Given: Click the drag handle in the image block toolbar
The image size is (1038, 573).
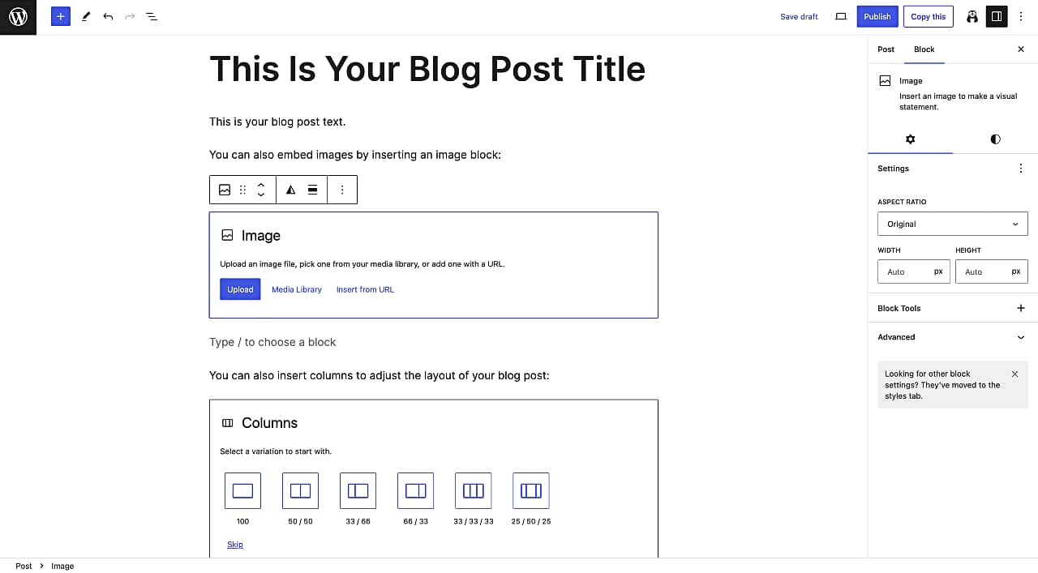Looking at the screenshot, I should point(242,190).
